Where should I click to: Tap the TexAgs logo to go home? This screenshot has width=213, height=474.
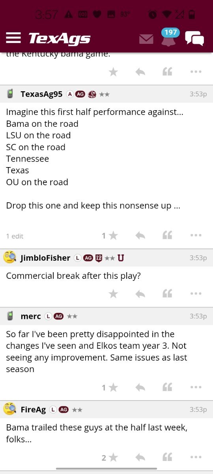59,38
